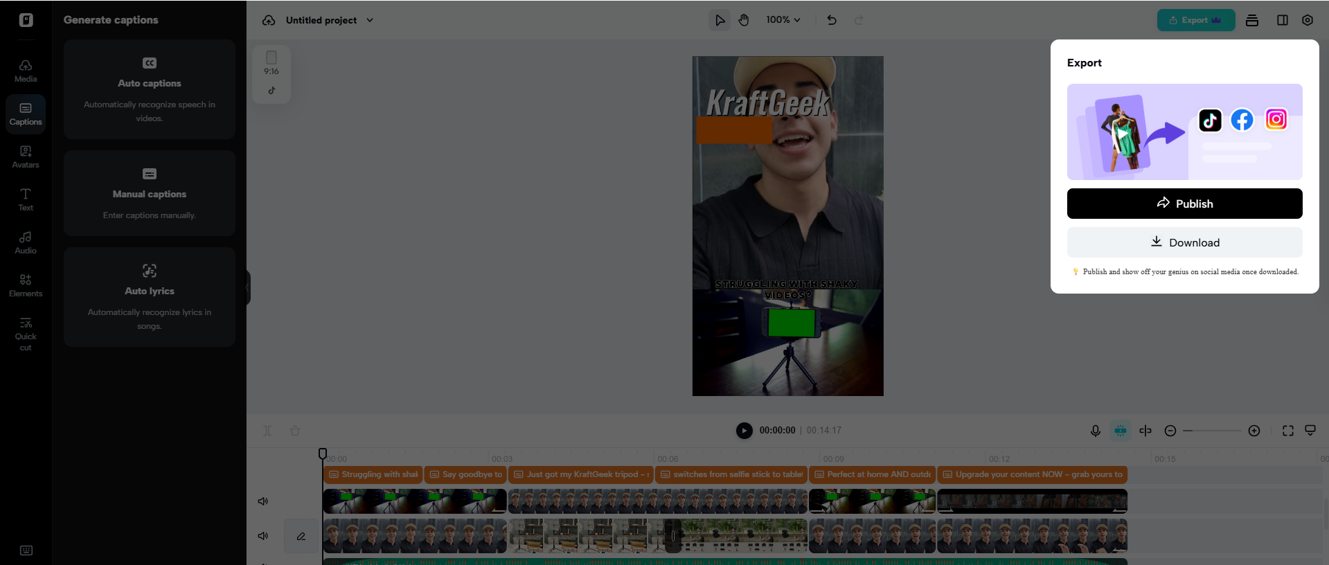Viewport: 1329px width, 565px height.
Task: Open the 100% zoom level dropdown
Action: (x=783, y=20)
